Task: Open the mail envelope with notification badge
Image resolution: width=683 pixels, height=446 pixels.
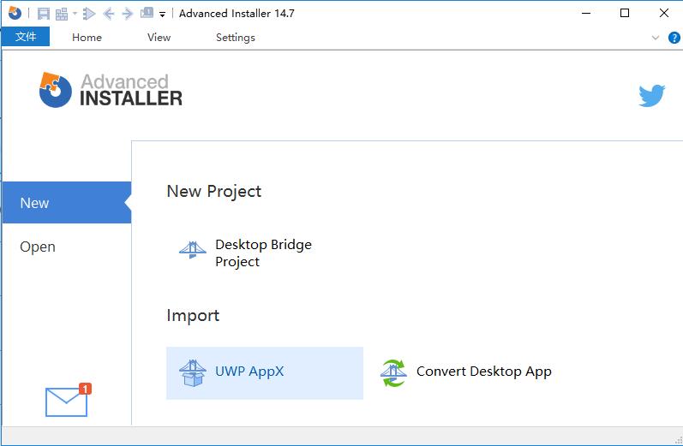Action: click(68, 400)
